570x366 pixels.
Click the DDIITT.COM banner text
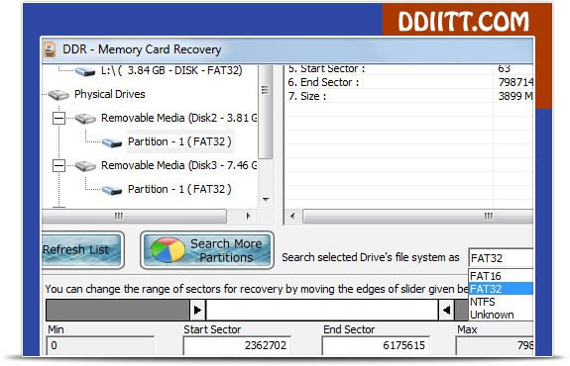(x=464, y=21)
